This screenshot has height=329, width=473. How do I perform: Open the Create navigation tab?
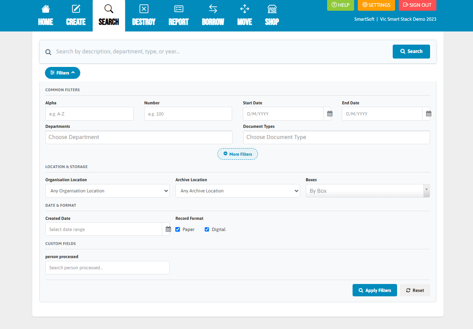click(x=76, y=16)
